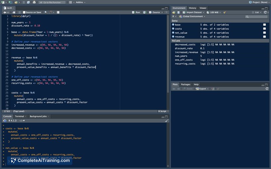The width and height of the screenshot is (271, 169).
Task: Click the Go to file/function search field
Action: tap(52, 2)
